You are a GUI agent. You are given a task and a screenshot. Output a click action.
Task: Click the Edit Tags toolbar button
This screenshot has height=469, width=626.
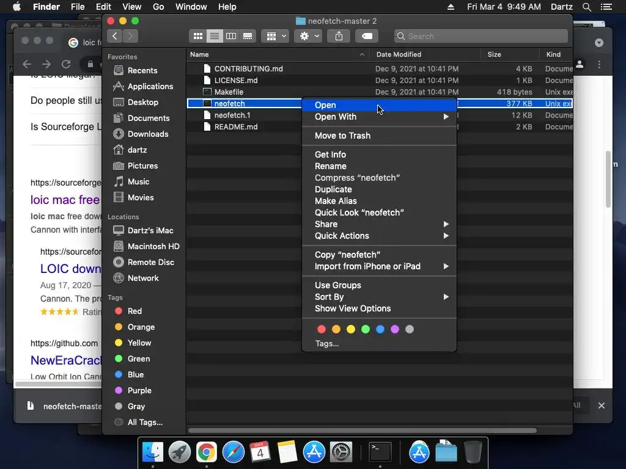coord(367,36)
